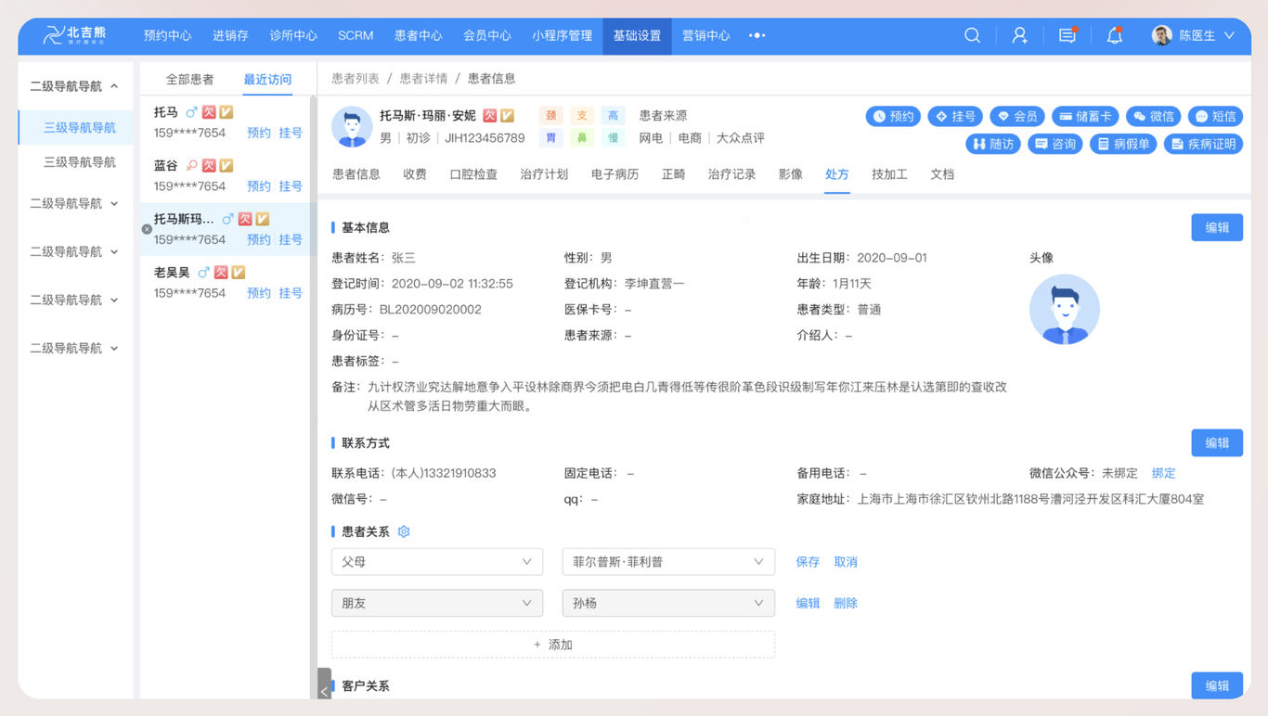
Task: Open the message list icon in header
Action: [x=1067, y=35]
